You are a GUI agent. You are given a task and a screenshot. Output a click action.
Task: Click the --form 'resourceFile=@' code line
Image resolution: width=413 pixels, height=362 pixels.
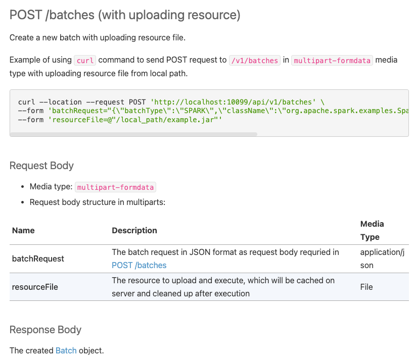[120, 120]
